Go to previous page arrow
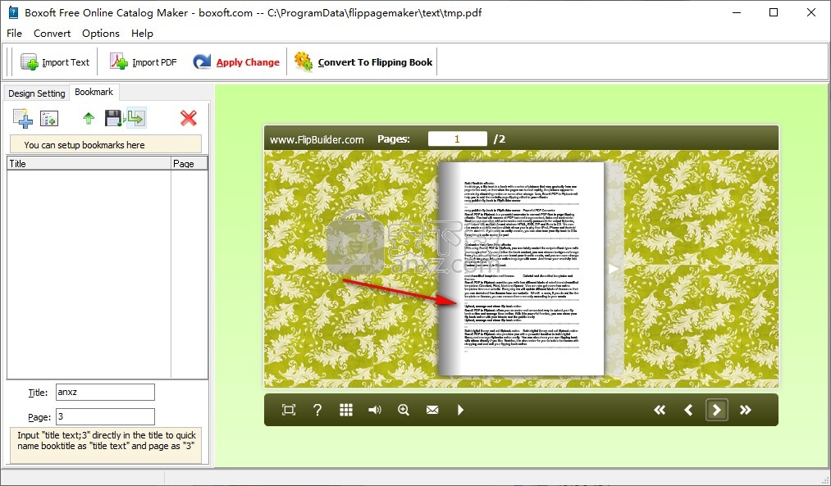831x486 pixels. pyautogui.click(x=688, y=410)
